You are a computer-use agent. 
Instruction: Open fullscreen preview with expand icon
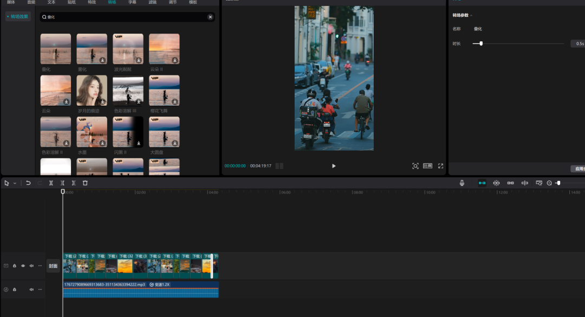tap(440, 166)
